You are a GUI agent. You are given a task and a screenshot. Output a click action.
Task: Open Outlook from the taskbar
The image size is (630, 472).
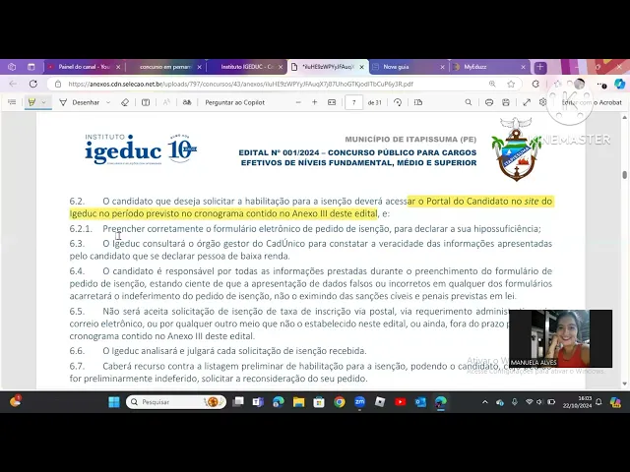coord(420,402)
